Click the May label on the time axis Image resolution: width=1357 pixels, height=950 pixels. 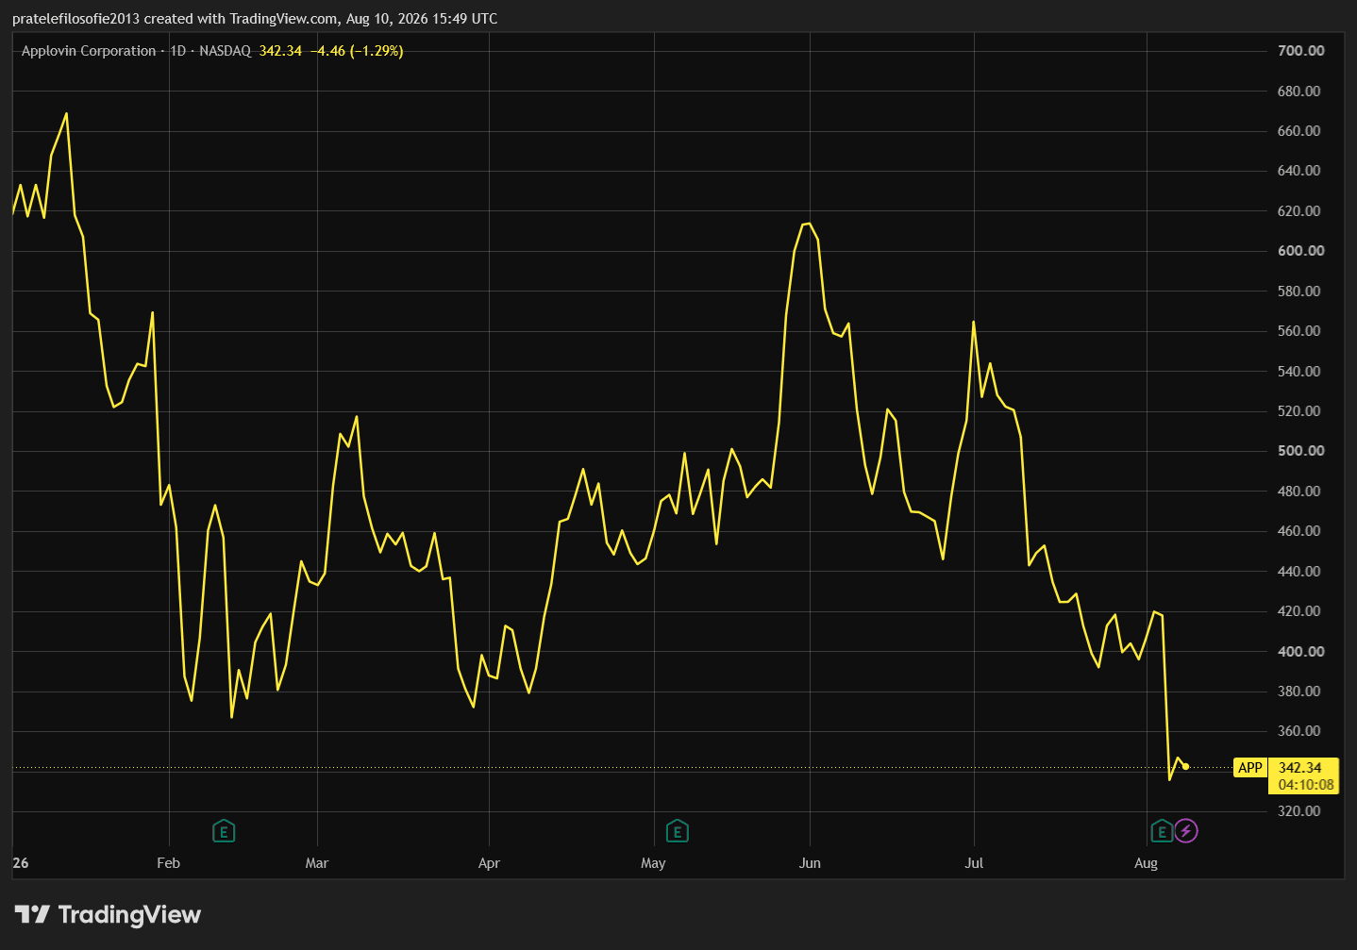653,863
